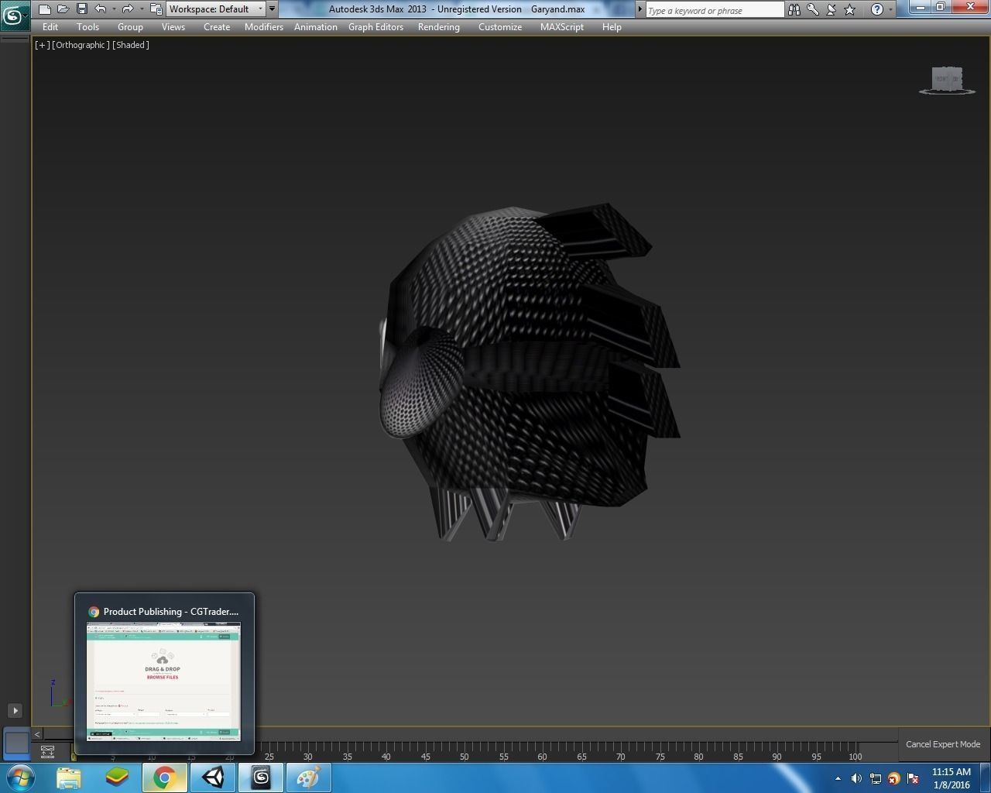The width and height of the screenshot is (991, 793).
Task: Click the time slider left arrow button
Action: (x=36, y=734)
